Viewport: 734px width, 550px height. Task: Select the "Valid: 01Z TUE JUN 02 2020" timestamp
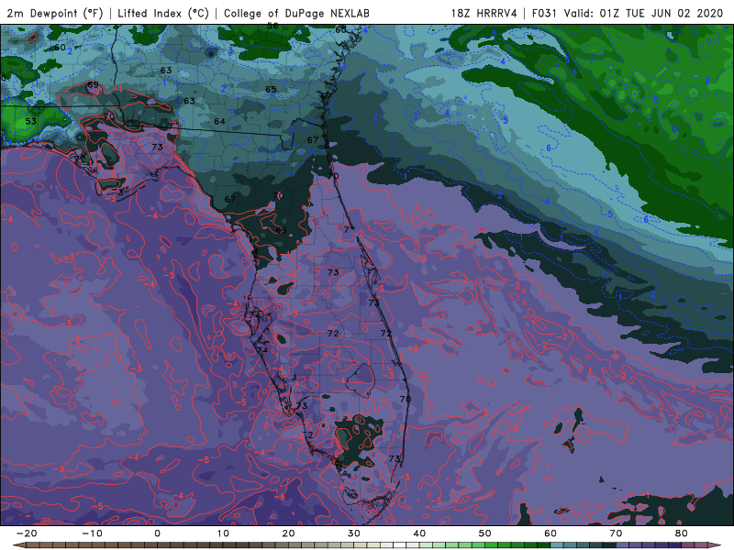coord(643,13)
